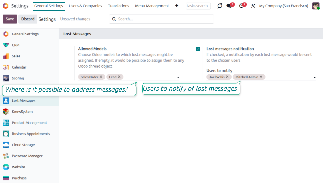Open the discuss messages icon in top bar
323x183 pixels.
pos(229,6)
